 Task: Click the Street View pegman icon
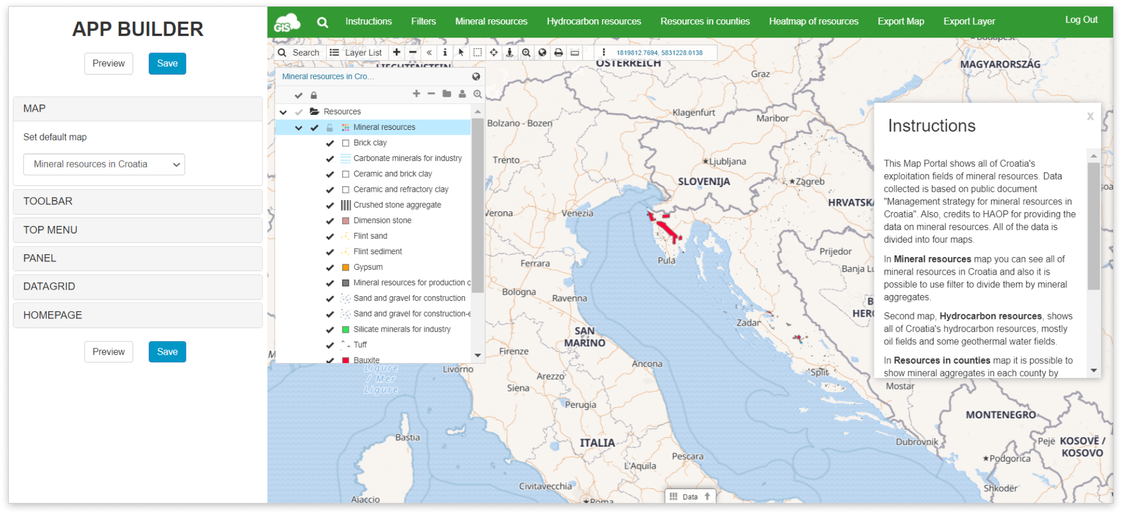click(509, 53)
